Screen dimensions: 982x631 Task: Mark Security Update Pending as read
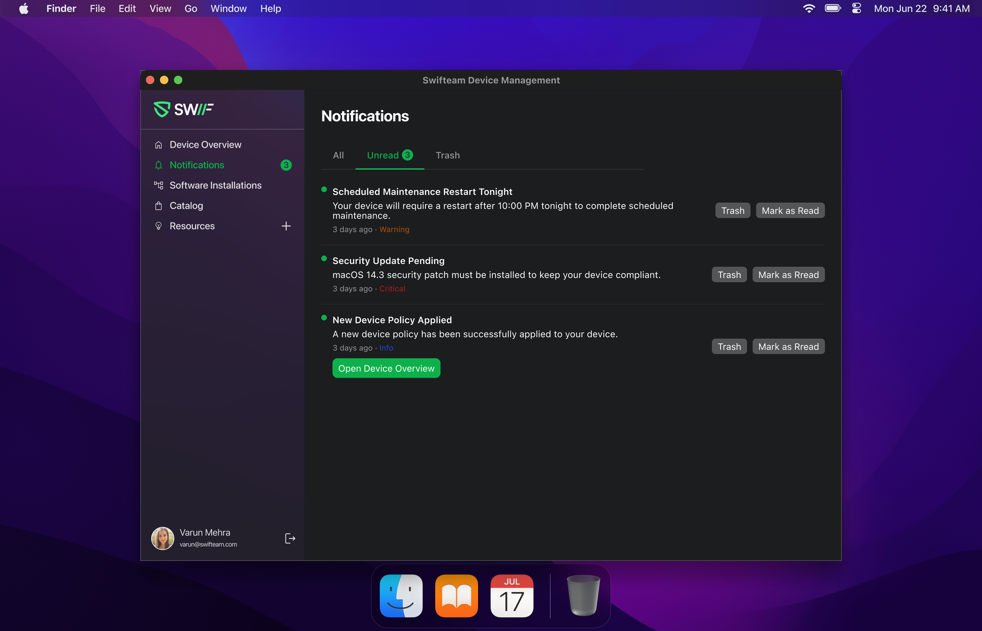(x=788, y=274)
